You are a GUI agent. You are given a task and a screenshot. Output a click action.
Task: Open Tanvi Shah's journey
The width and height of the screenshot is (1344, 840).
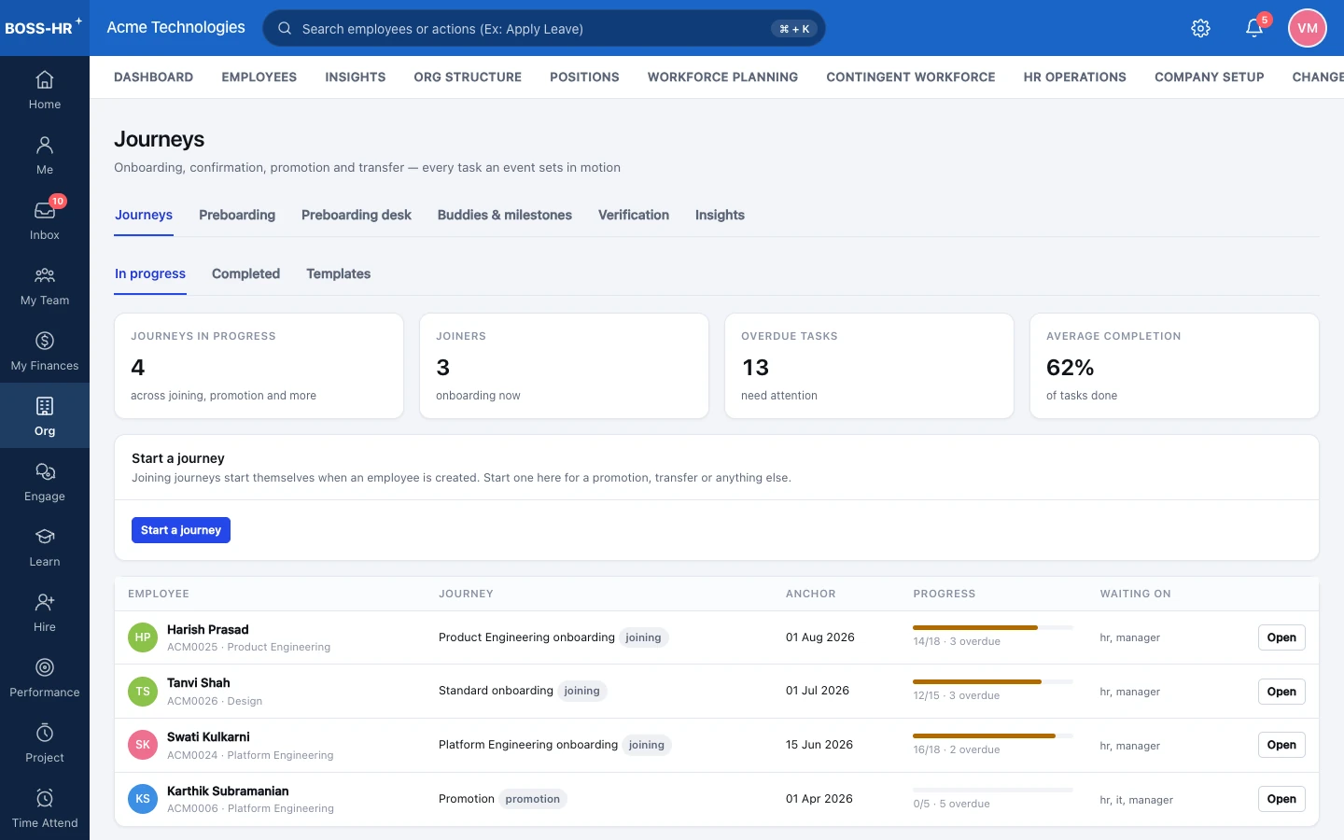[1281, 692]
